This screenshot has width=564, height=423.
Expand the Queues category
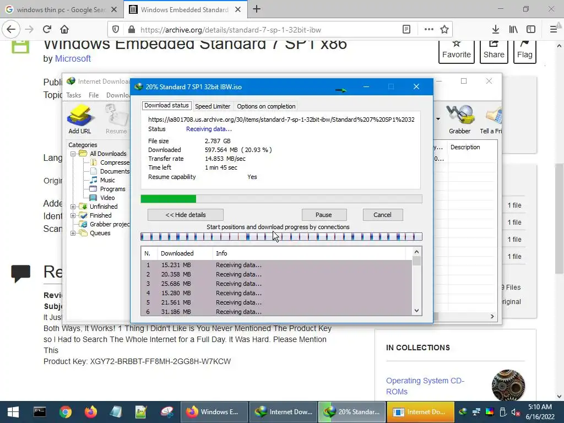pyautogui.click(x=73, y=233)
